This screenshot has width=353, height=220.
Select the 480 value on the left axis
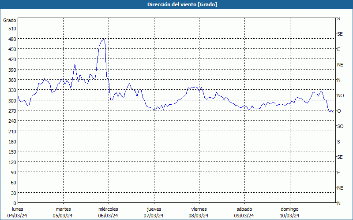coord(12,39)
